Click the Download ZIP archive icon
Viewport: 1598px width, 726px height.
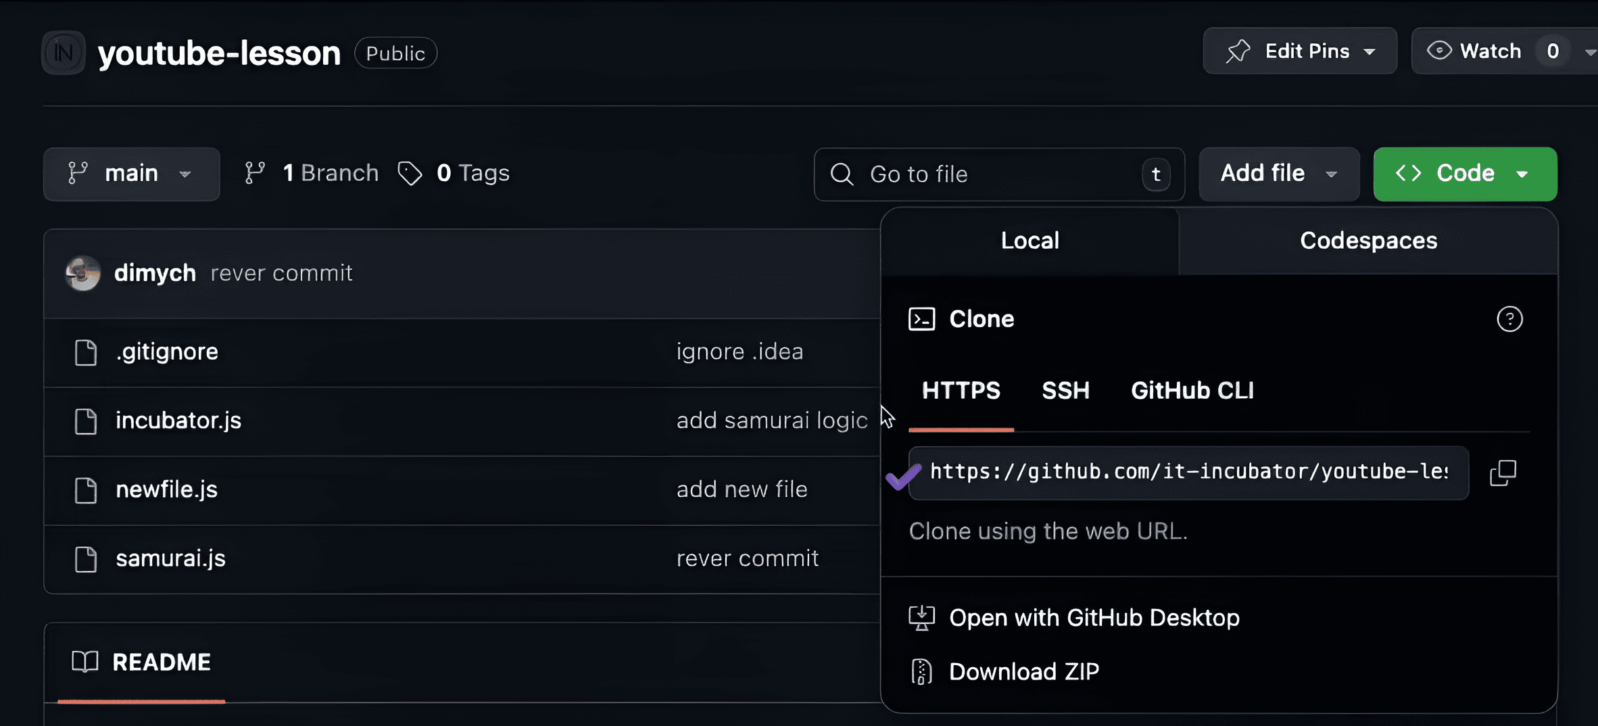click(921, 672)
